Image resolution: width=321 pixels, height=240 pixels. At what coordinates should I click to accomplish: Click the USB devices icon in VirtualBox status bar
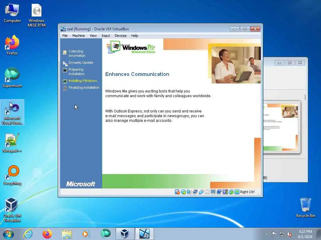point(201,192)
